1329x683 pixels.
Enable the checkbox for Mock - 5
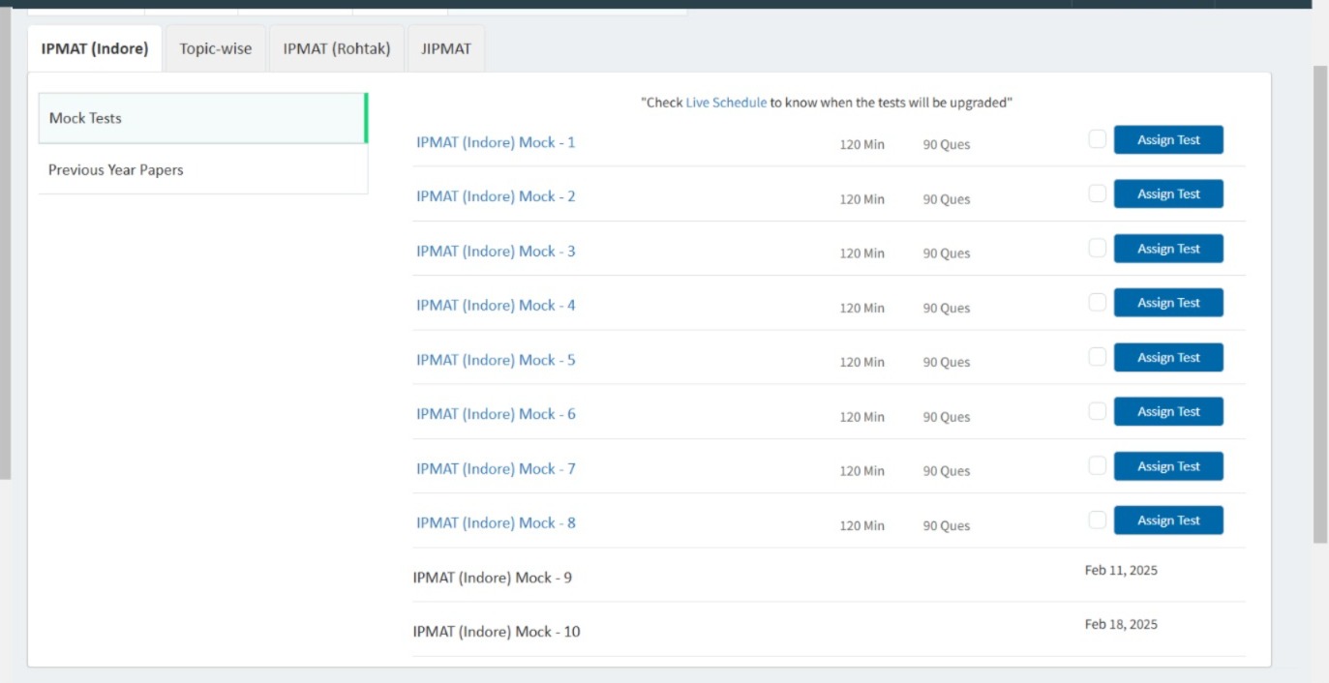[x=1097, y=357]
